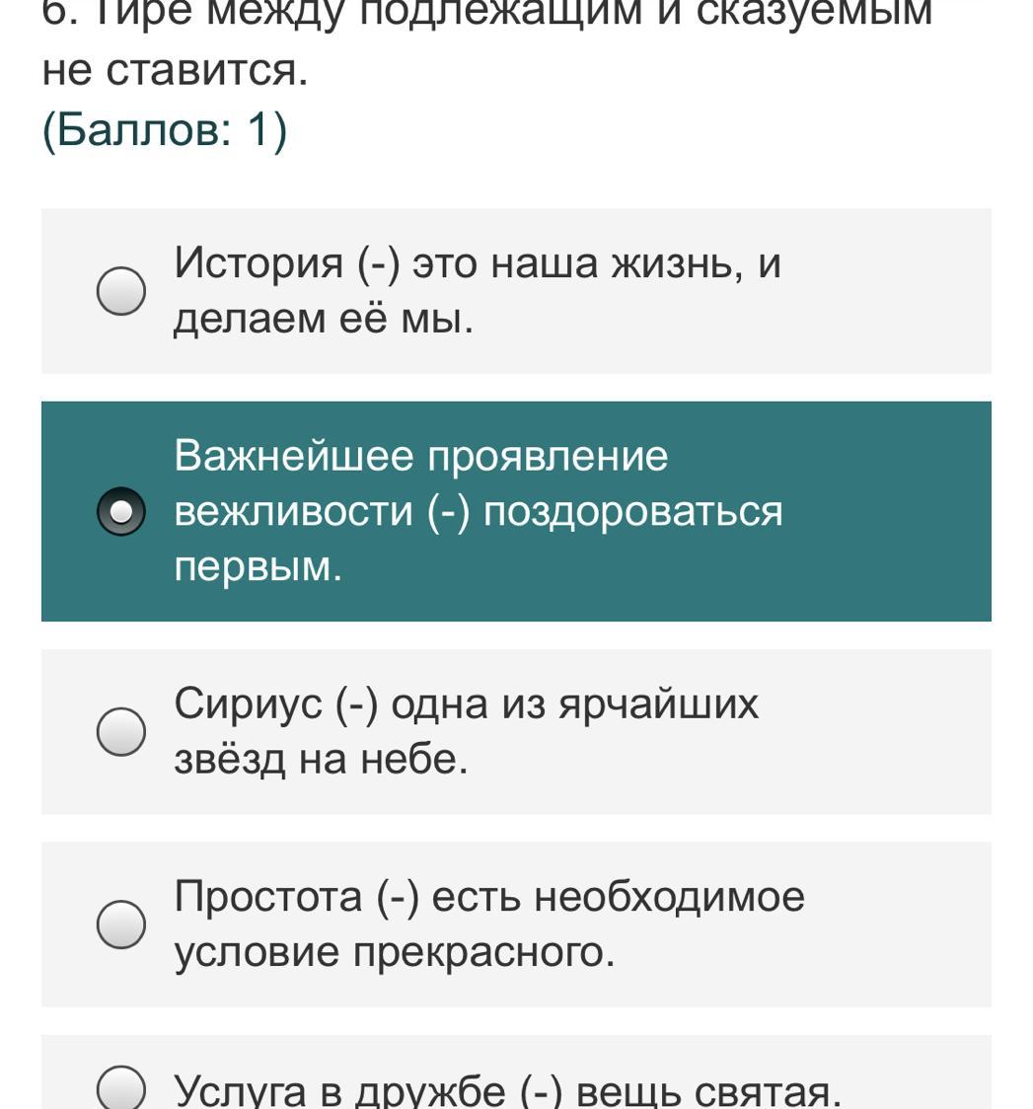Click the words 'Важнейшее проявление' in the selected answer
Viewport: 1033px width, 1109px height.
coord(421,456)
